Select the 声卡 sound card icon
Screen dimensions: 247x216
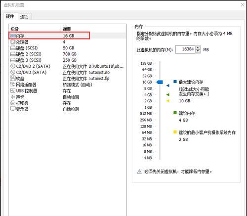[13, 97]
